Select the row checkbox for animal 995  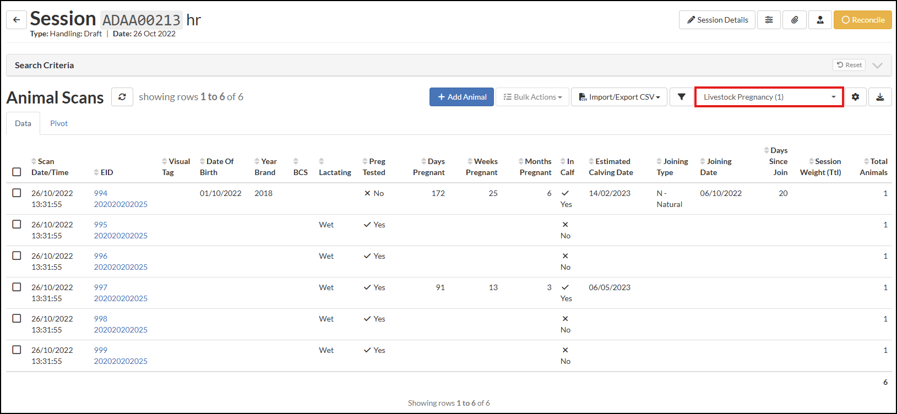click(17, 224)
